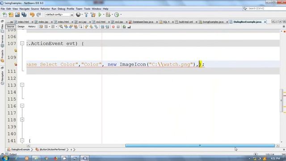Click the horizontal scrollbar thumb
Screen dimensions: 286x161
[x=200, y=145]
